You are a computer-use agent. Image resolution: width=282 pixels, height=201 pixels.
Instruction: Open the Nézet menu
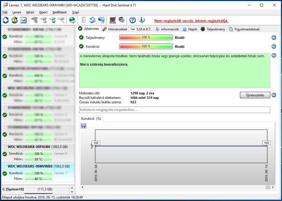point(30,12)
